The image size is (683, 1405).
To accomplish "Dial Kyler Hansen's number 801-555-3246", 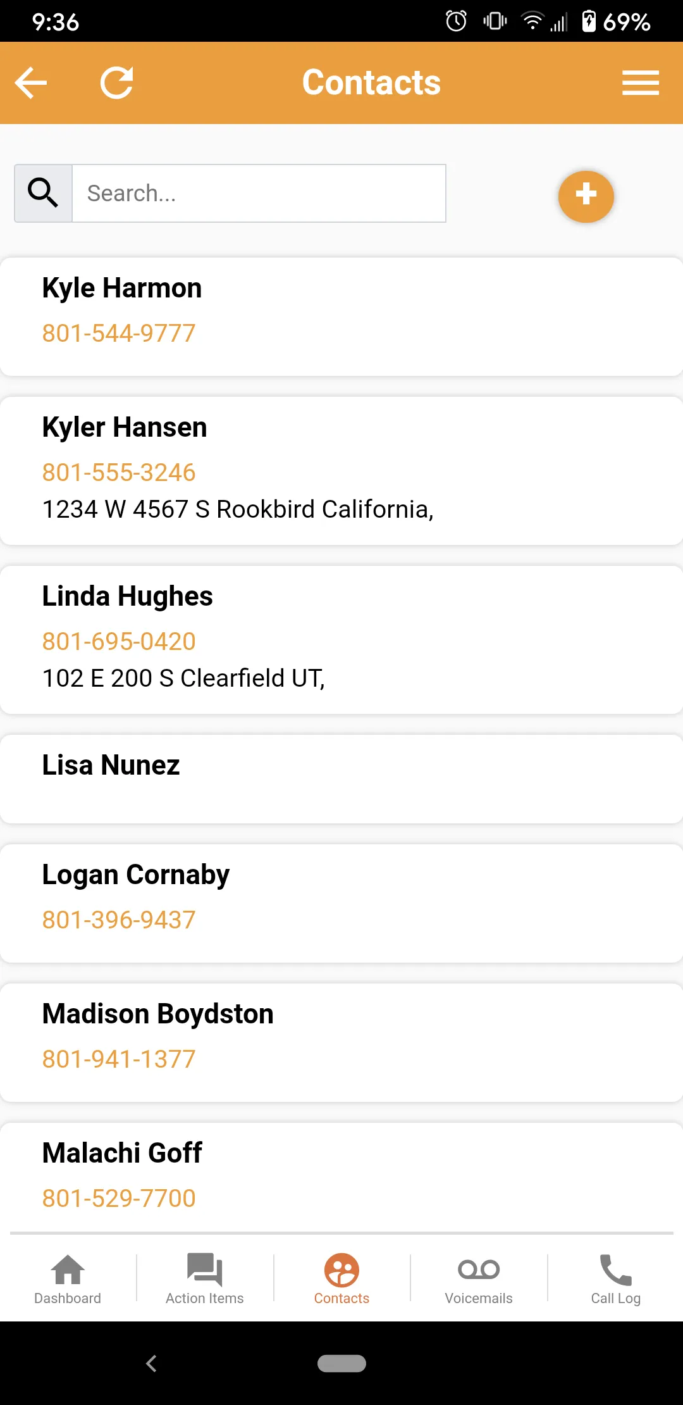I will coord(119,472).
